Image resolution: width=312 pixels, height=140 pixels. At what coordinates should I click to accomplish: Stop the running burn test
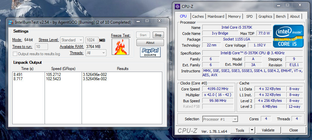(158, 35)
